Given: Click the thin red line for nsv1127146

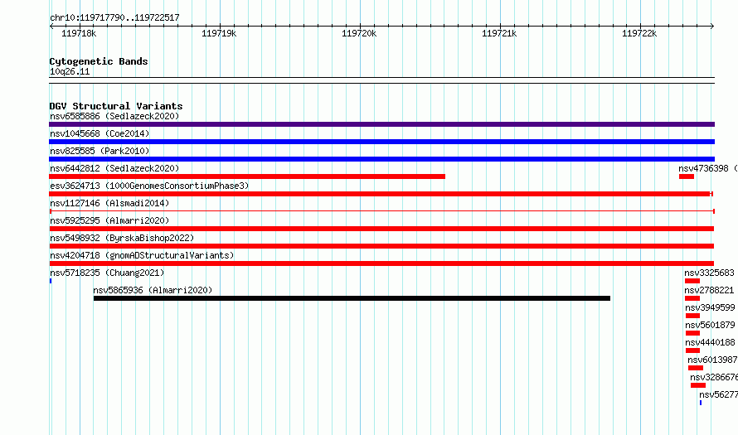Looking at the screenshot, I should (x=381, y=211).
